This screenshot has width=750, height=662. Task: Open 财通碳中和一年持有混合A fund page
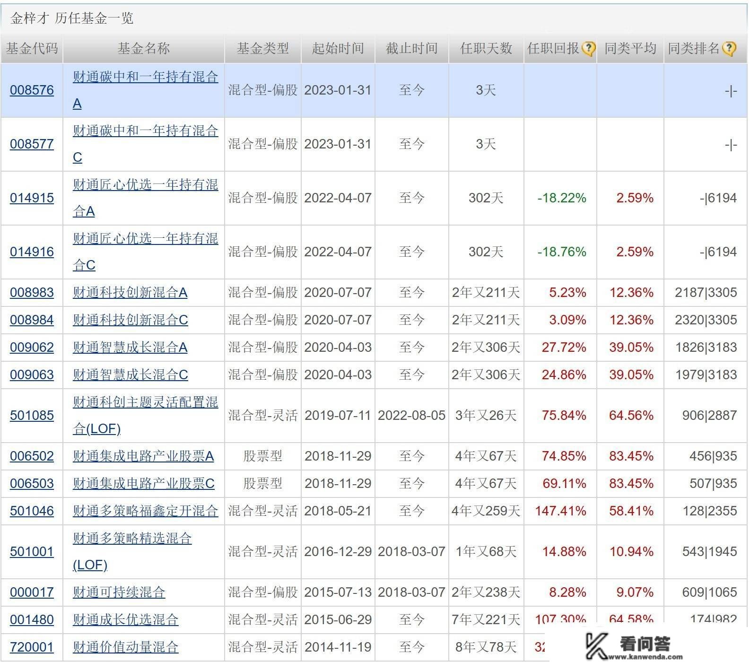pos(145,90)
